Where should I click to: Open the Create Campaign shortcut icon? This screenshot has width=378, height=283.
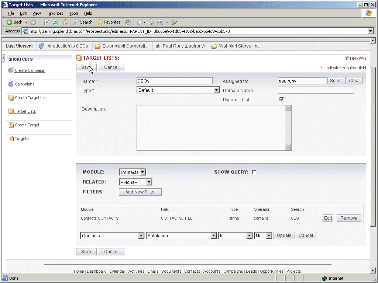pos(11,70)
